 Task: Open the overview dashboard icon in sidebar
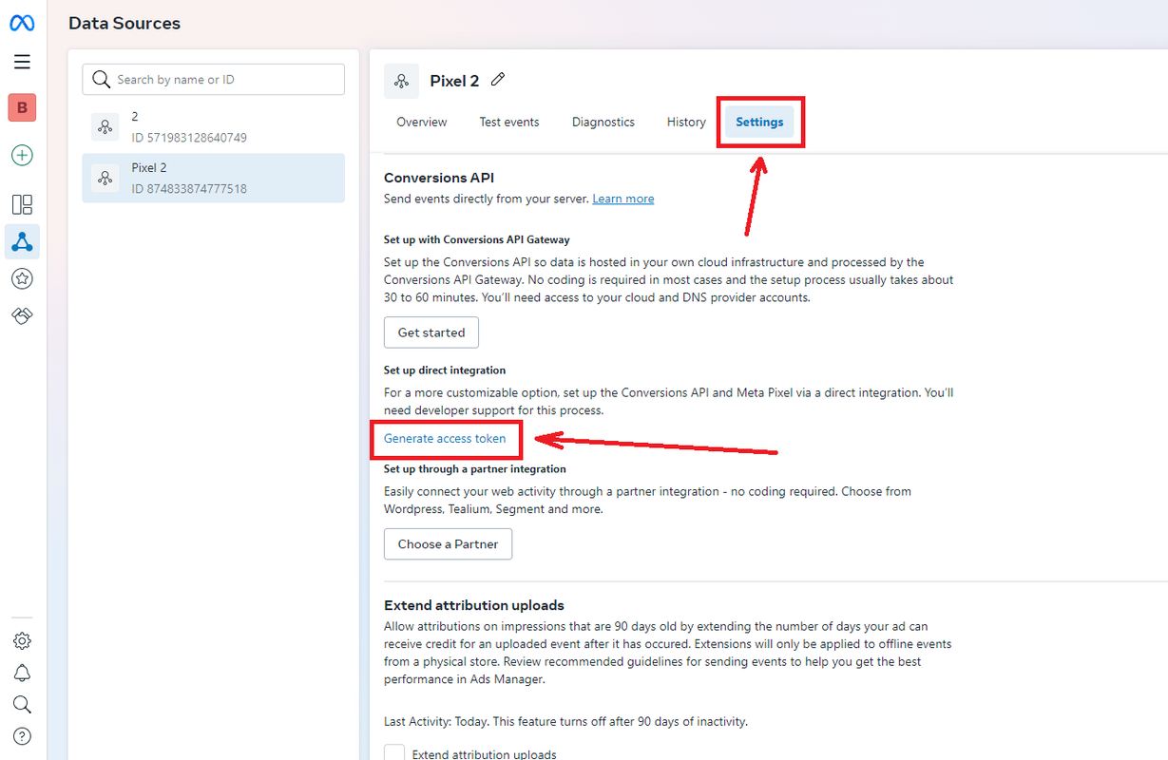click(x=22, y=204)
